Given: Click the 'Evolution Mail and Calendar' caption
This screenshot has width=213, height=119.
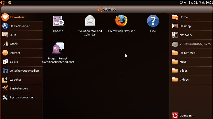Looking at the screenshot, I should point(90,33).
